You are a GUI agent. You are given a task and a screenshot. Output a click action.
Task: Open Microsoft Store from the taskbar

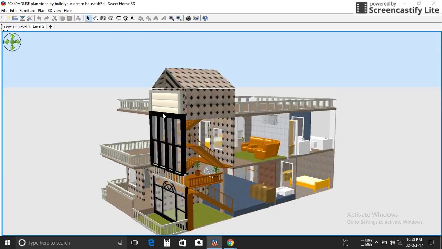(x=183, y=242)
